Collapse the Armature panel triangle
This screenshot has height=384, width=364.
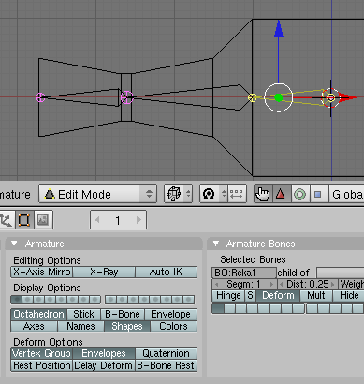point(14,244)
